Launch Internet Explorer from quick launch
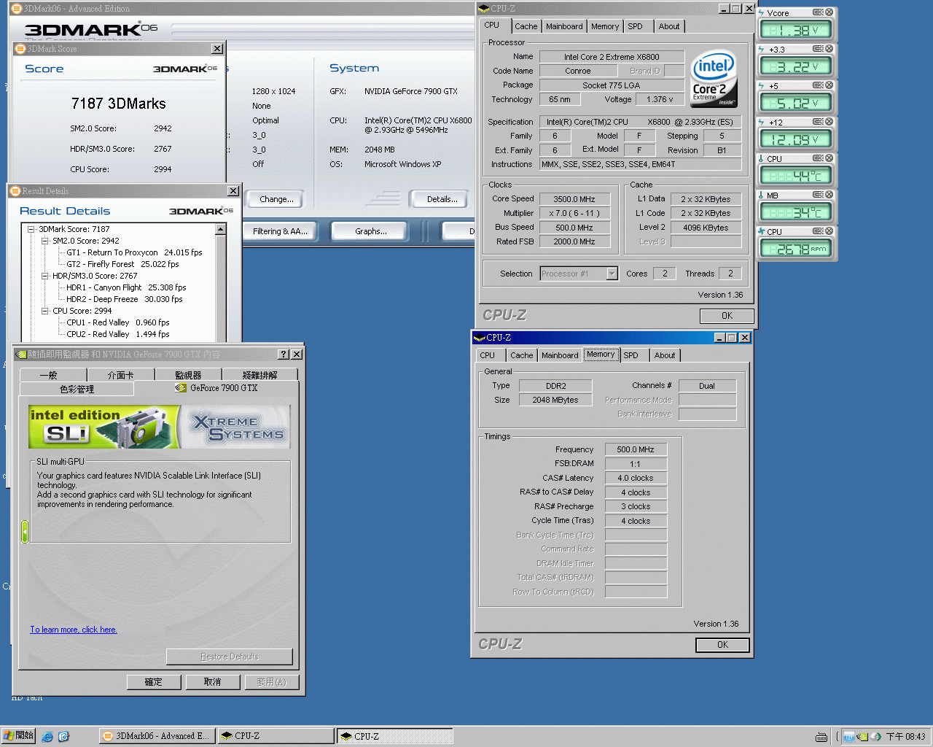Screen dimensions: 933x747 pos(48,737)
